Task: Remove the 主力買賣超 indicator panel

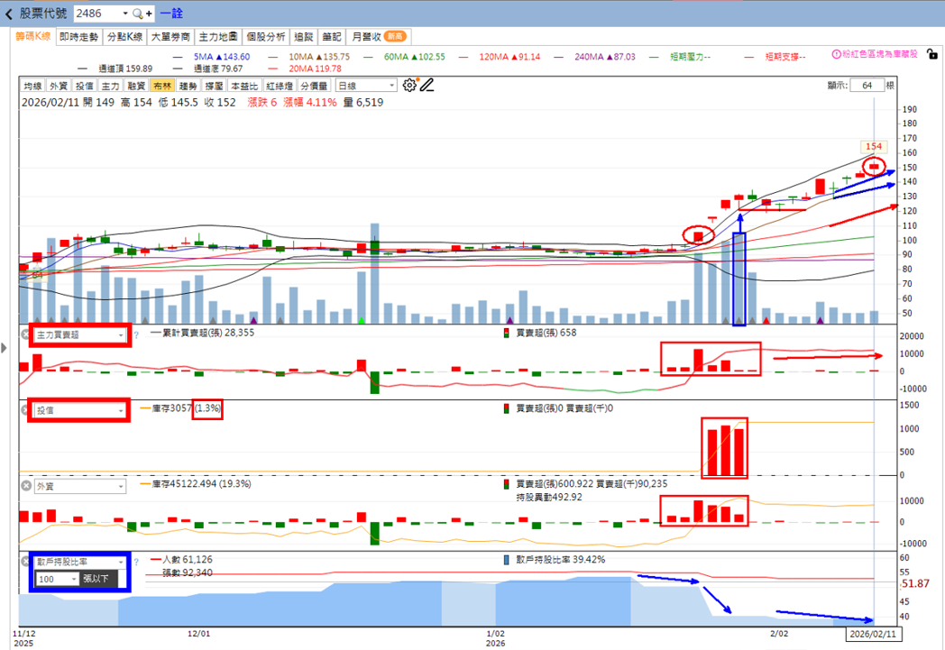Action: coord(25,334)
